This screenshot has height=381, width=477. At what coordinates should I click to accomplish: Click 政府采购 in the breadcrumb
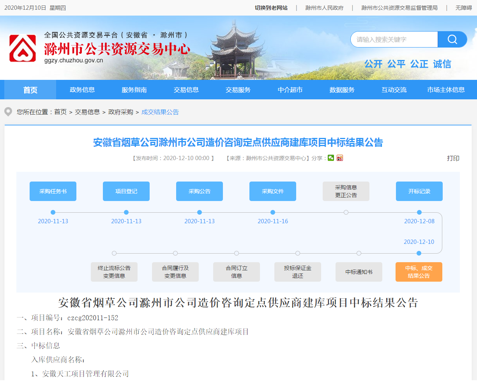(x=120, y=112)
